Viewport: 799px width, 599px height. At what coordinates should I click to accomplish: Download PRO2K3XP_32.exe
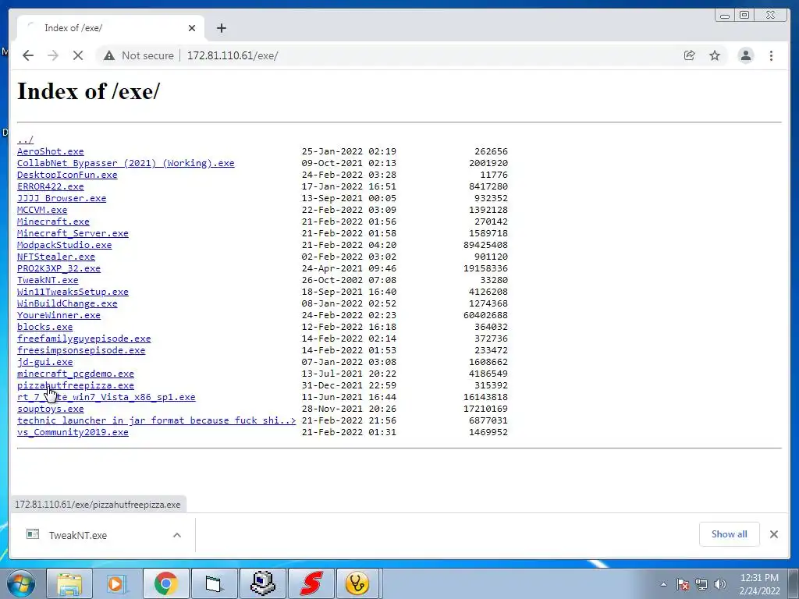coord(59,268)
